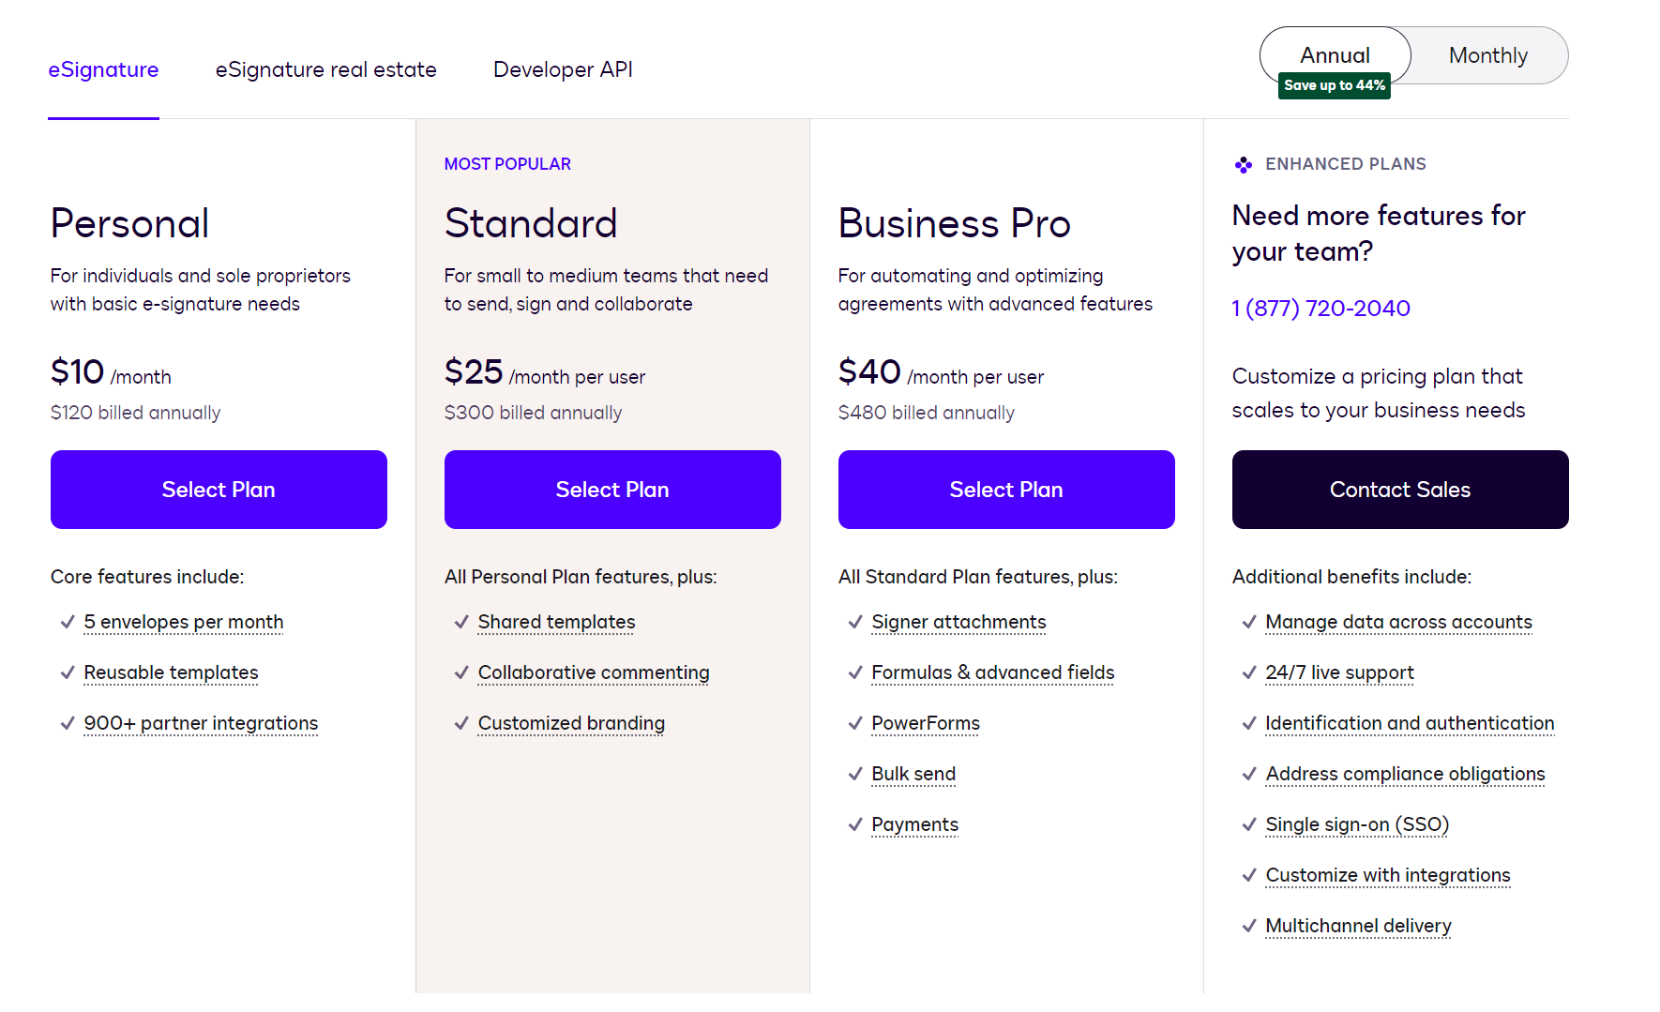
Task: Open the Bulk send feature link
Action: click(913, 774)
